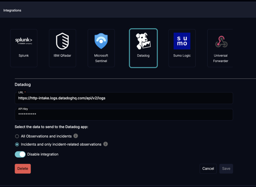Open Microsoft Sentinel integration card
Viewport: 256px width, 187px height.
101,48
